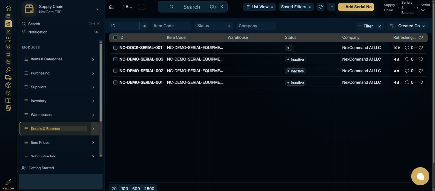Click the approximate-match operator icon beside ID
435x191 pixels.
[144, 26]
